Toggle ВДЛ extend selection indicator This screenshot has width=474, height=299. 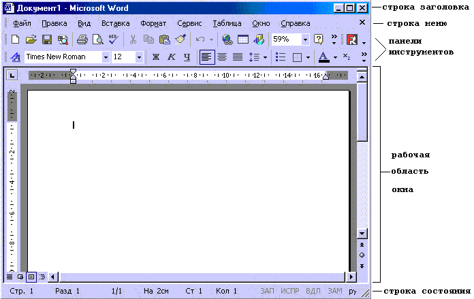(313, 291)
